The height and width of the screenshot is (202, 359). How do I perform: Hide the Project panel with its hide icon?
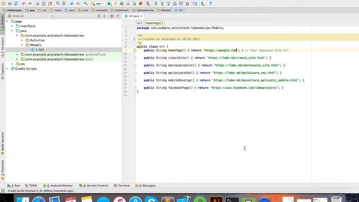coord(118,16)
